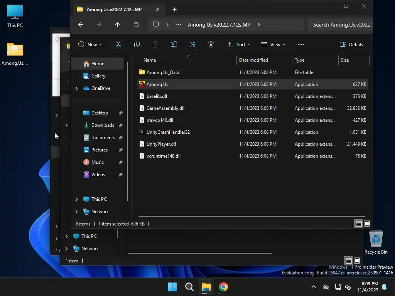This screenshot has width=395, height=296.
Task: Select UnityCrashHandler32 application
Action: point(252,132)
